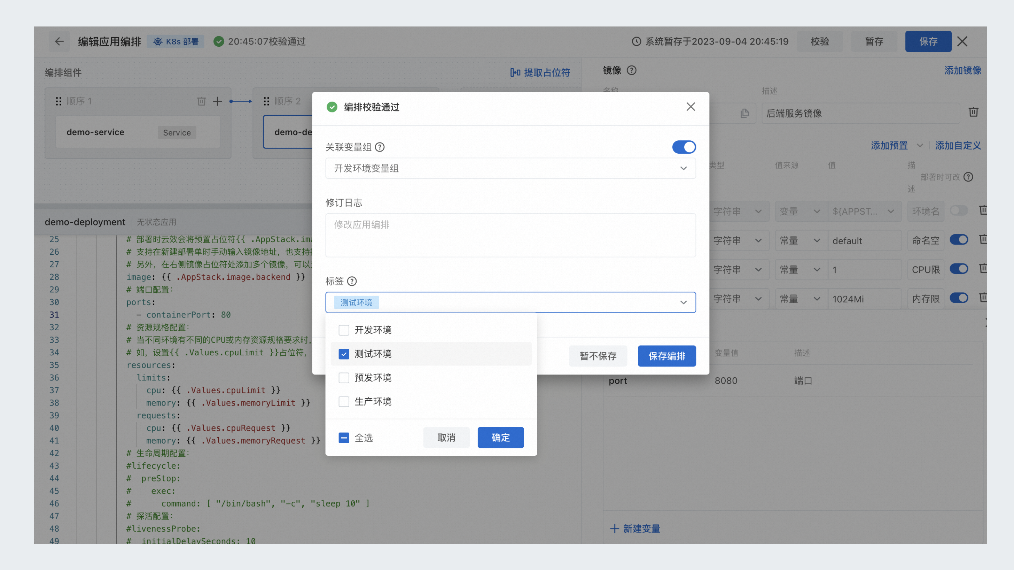Delete the 内存限 variable row
This screenshot has width=1014, height=570.
tap(983, 298)
